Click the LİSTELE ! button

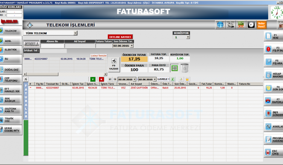[163, 79]
